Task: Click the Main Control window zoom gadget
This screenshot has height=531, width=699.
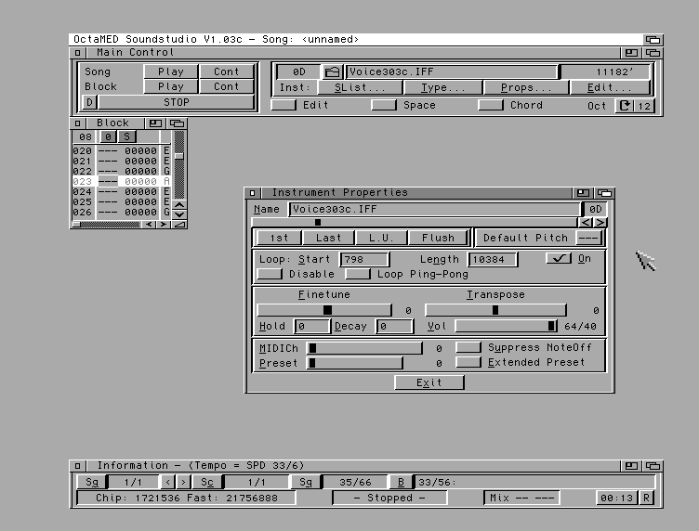Action: [631, 53]
